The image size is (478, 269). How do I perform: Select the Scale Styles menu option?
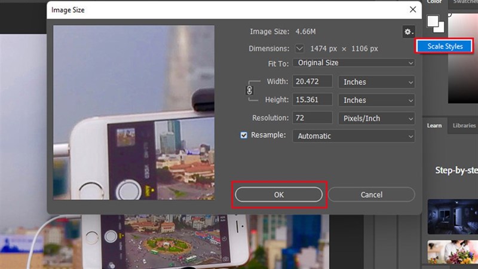tap(445, 47)
